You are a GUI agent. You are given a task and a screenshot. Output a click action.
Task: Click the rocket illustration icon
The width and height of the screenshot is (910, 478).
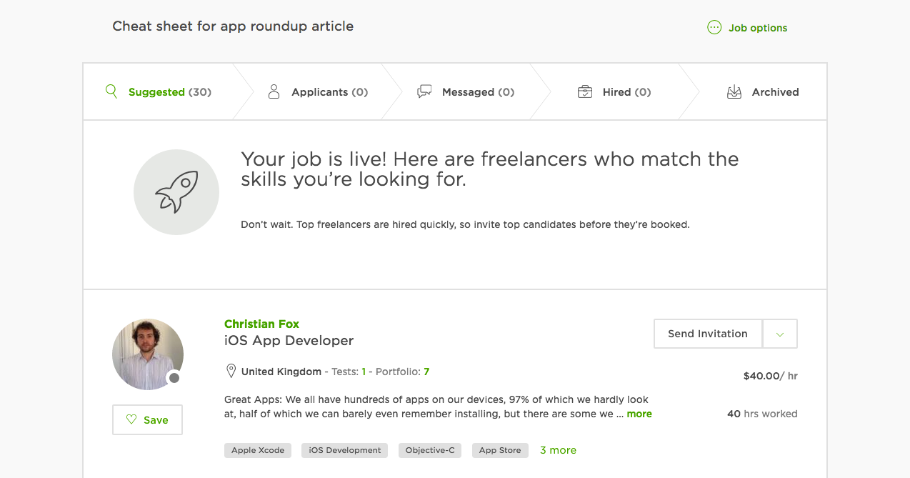pyautogui.click(x=176, y=191)
